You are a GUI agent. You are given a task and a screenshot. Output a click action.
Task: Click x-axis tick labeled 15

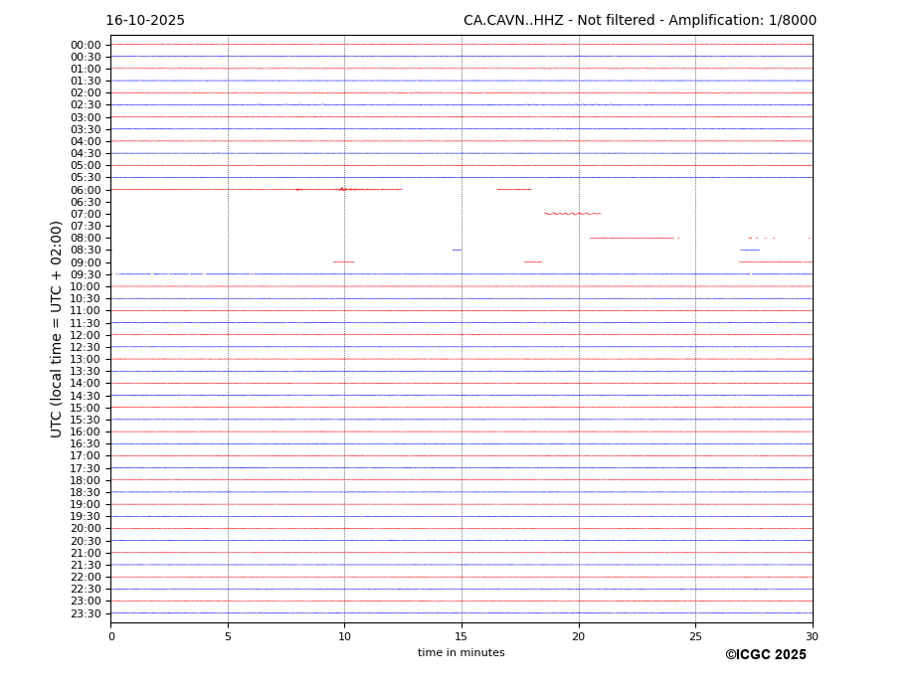click(461, 636)
